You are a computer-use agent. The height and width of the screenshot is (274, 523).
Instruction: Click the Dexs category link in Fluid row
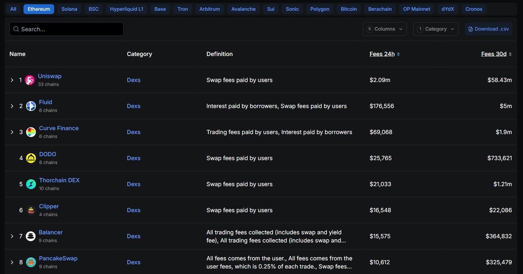tap(134, 106)
